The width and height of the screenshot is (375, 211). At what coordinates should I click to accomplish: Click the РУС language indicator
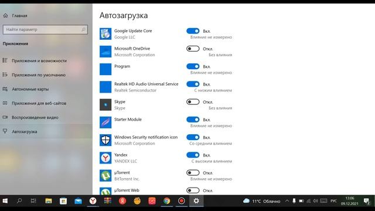point(333,201)
